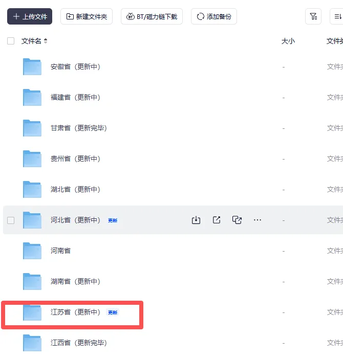Open the 江西省 folder icon
The image size is (343, 359).
click(x=32, y=343)
